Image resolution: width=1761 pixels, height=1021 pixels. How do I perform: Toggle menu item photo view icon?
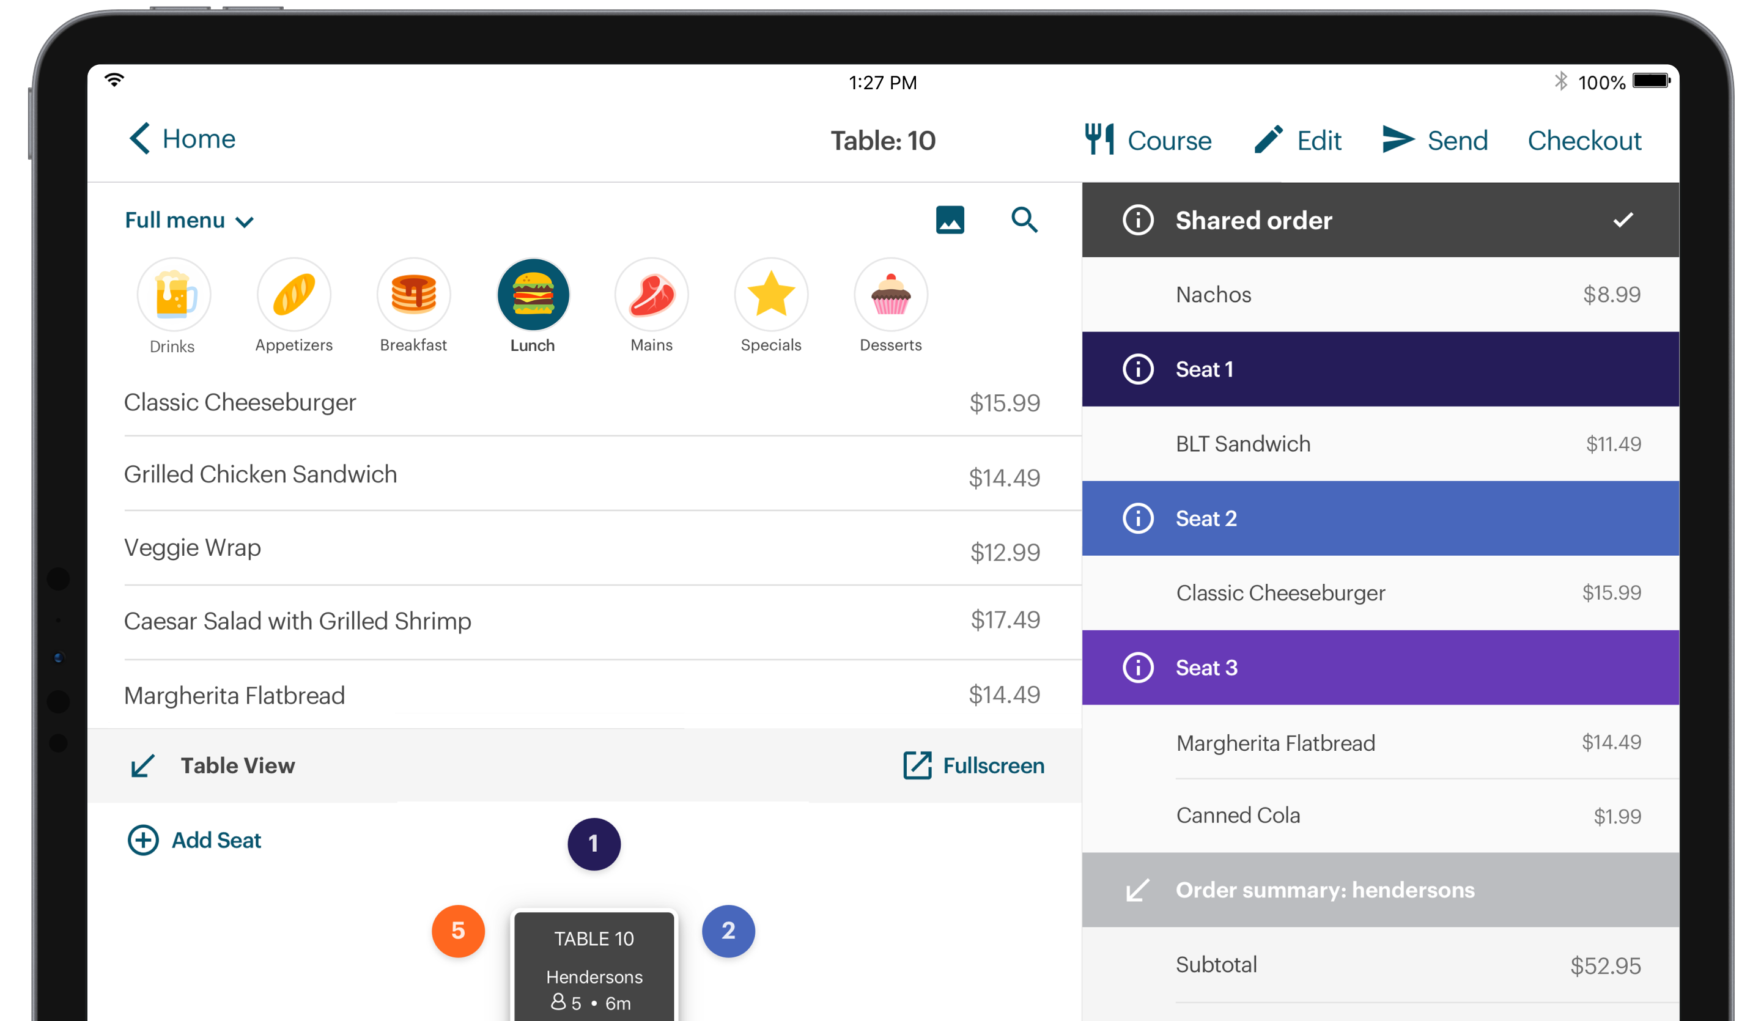click(x=950, y=220)
